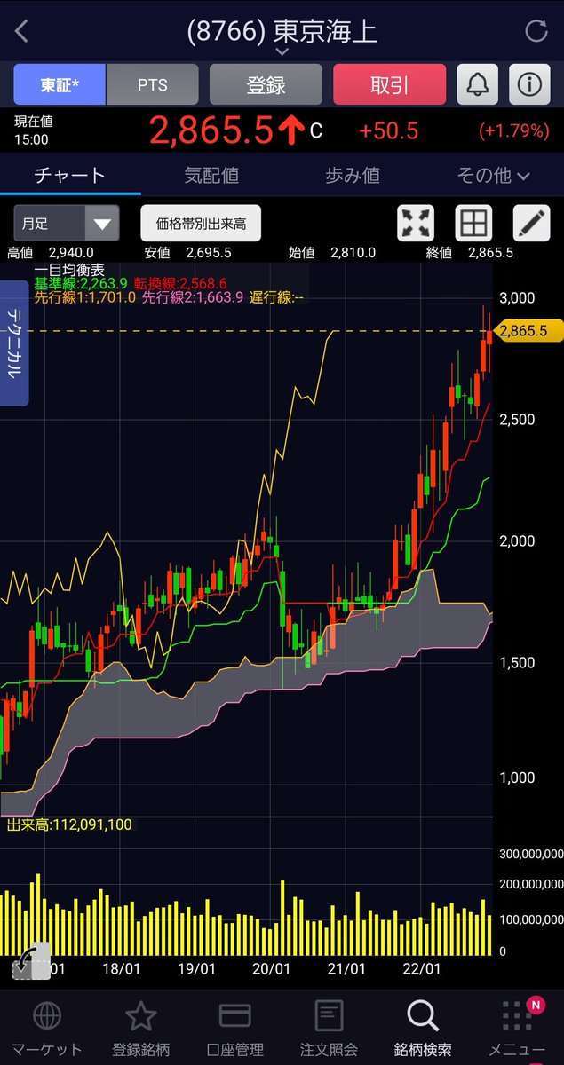Open the multi-chart grid layout
This screenshot has height=1065, width=564.
tap(473, 224)
